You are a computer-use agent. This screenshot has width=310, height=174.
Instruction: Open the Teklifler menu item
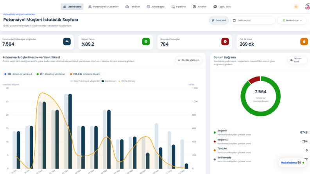point(133,7)
